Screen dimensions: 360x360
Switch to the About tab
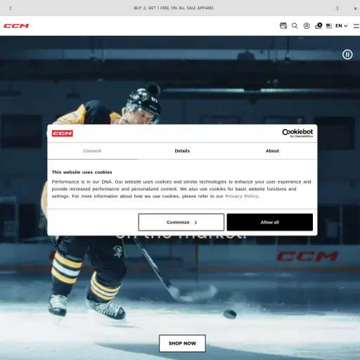click(x=272, y=151)
